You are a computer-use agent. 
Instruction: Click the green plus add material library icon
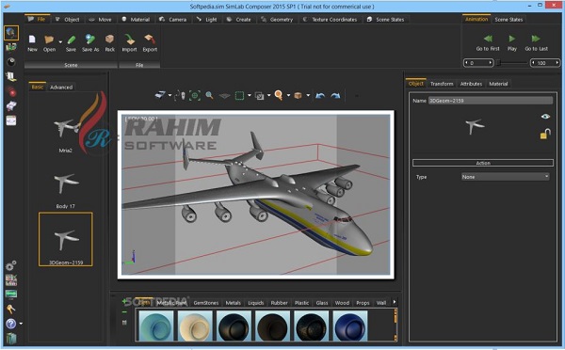124,301
